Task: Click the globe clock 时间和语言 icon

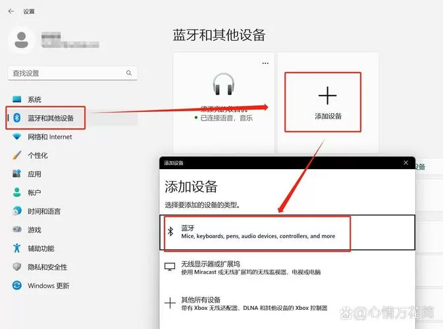Action: click(17, 211)
